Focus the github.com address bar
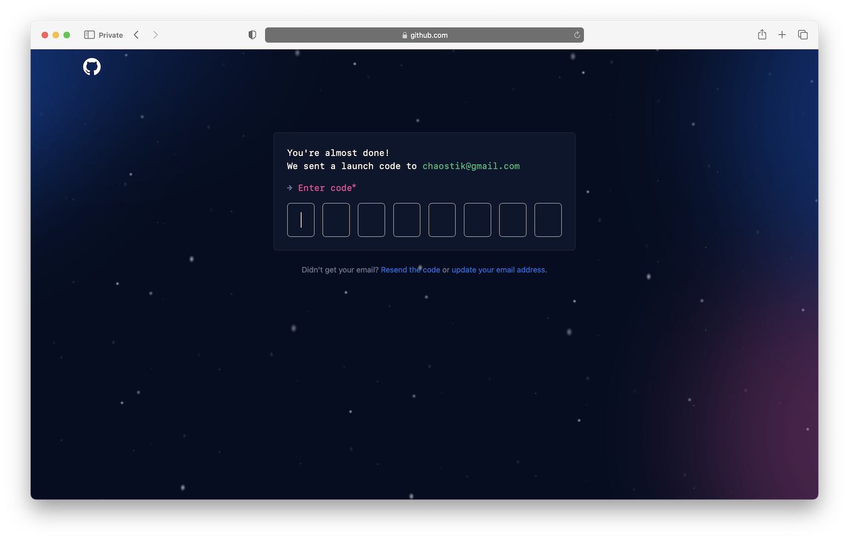The image size is (849, 540). point(425,35)
